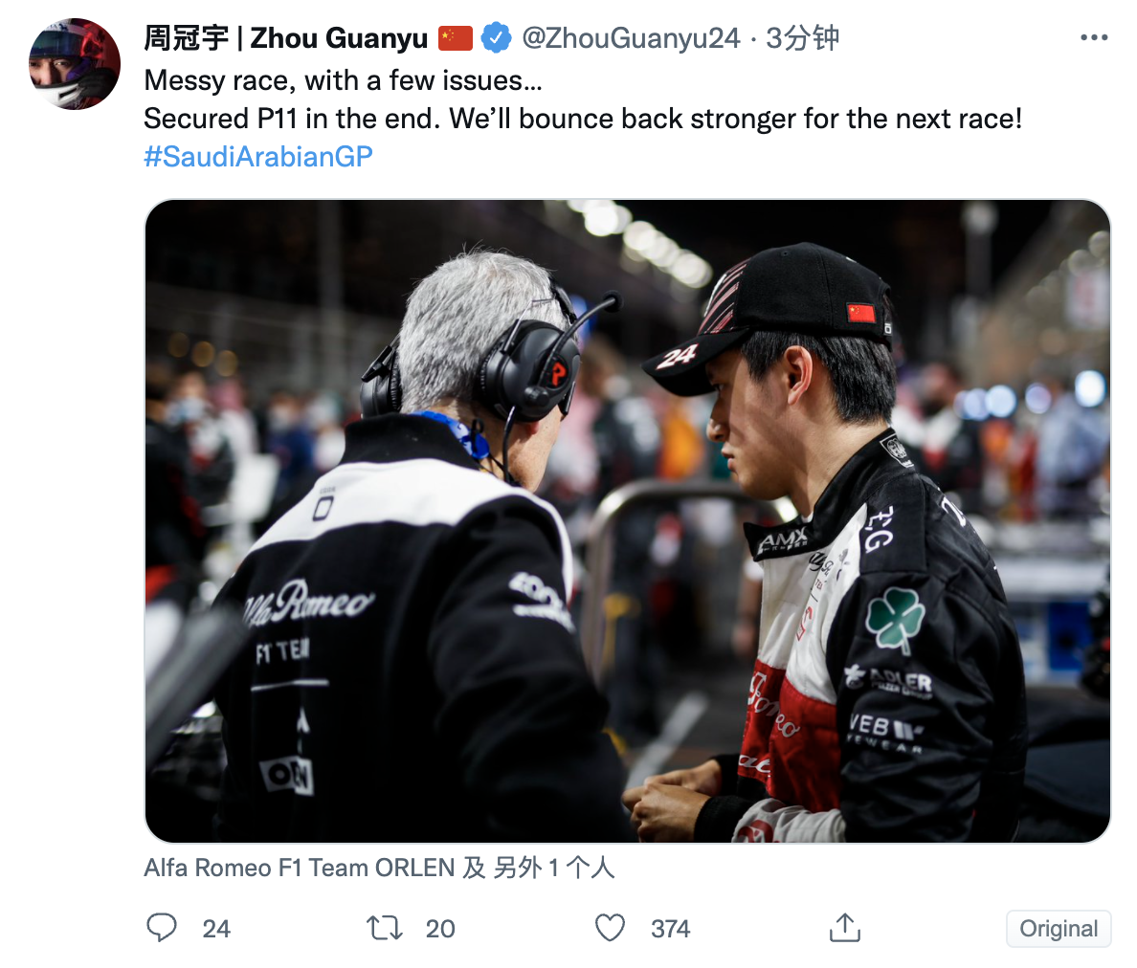Click the @ZhouGuanyu24 handle
Image resolution: width=1137 pixels, height=968 pixels.
tap(631, 37)
